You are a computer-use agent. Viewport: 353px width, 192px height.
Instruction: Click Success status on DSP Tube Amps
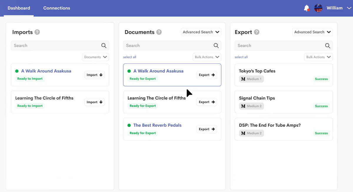click(x=321, y=133)
